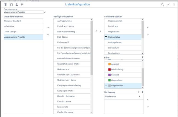Click the user icon in top toolbar
Viewport: 178px width, 117px height.
click(17, 4)
